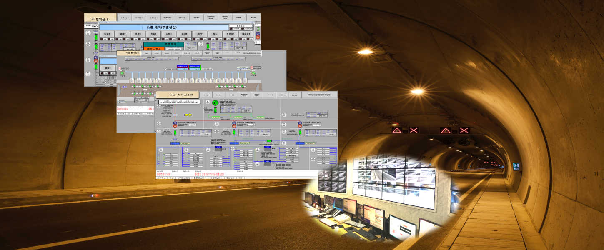Image resolution: width=604 pixels, height=250 pixels.
Task: Click the GCP-101 button
Action: coord(190,48)
